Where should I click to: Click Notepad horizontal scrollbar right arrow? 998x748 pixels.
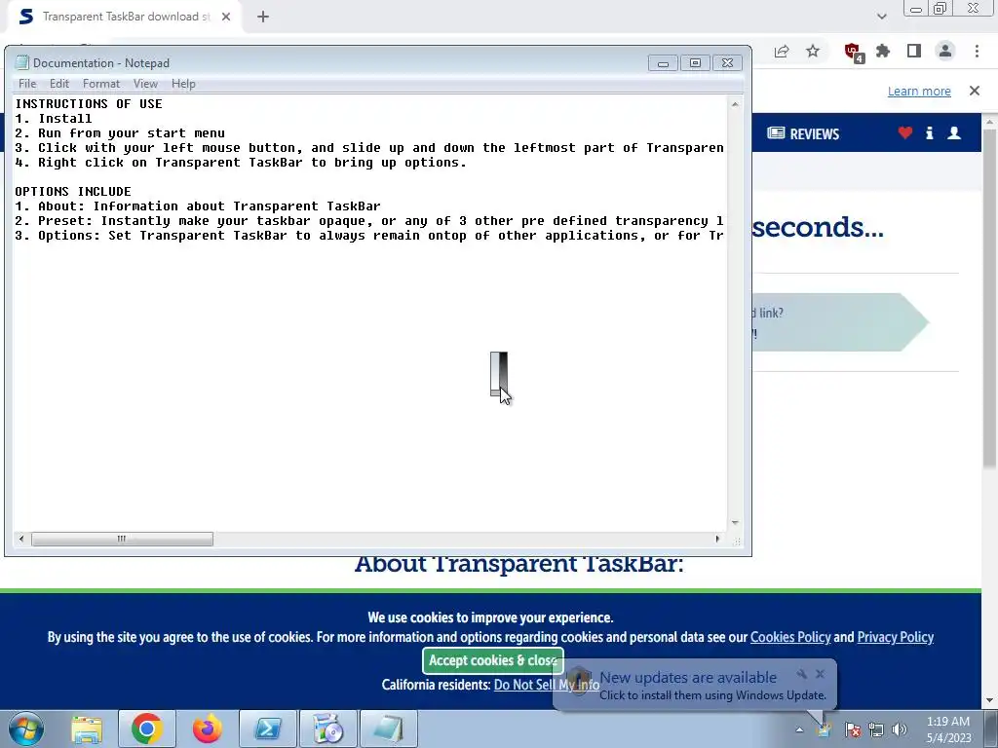coord(717,540)
